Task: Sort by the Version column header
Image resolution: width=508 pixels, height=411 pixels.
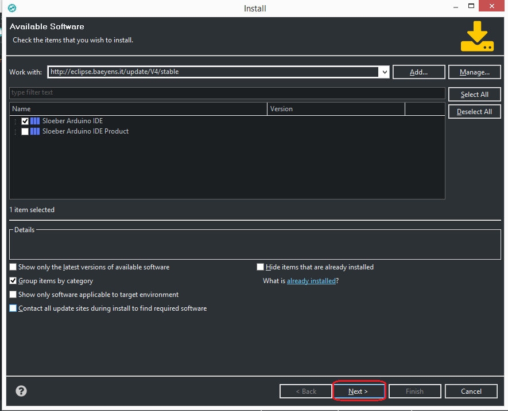Action: 336,109
